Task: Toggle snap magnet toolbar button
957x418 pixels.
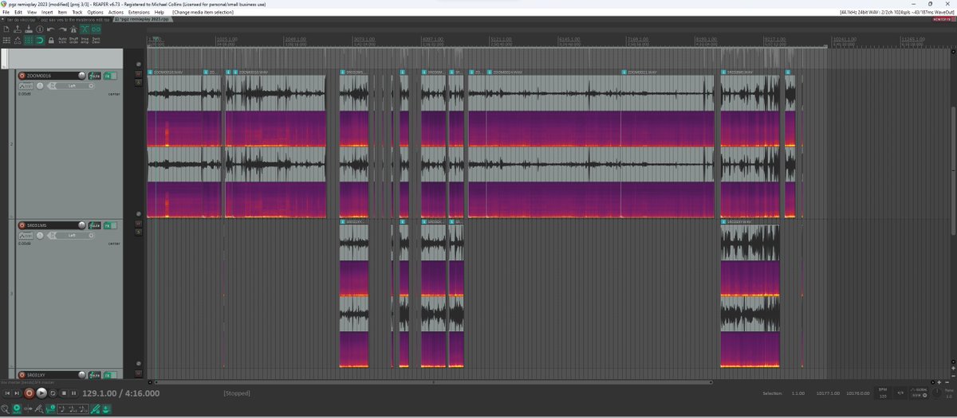Action: point(40,41)
